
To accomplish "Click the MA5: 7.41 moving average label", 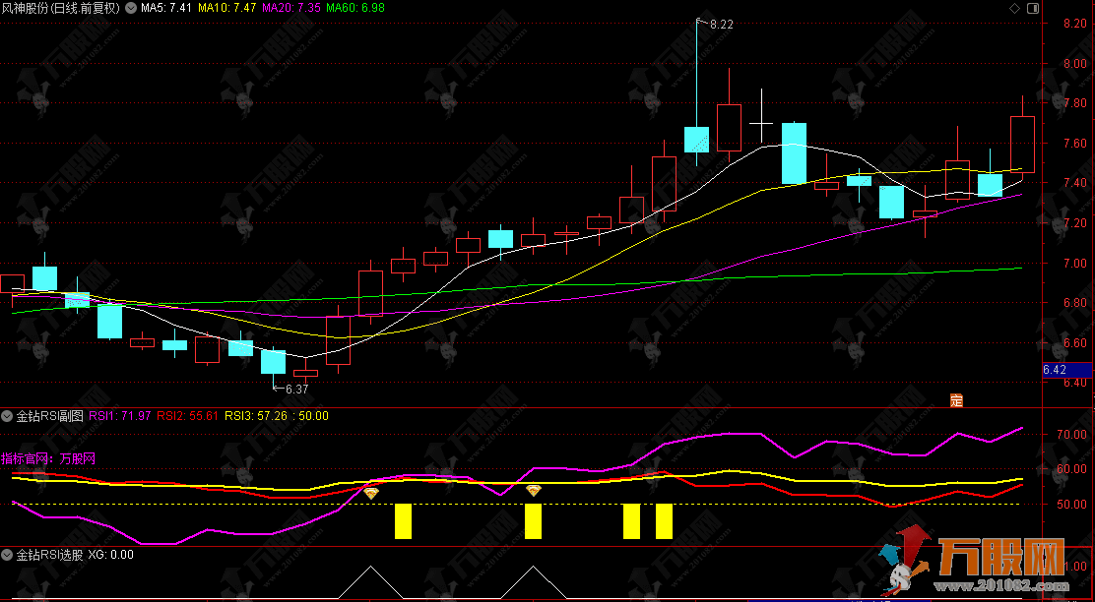I will [166, 8].
